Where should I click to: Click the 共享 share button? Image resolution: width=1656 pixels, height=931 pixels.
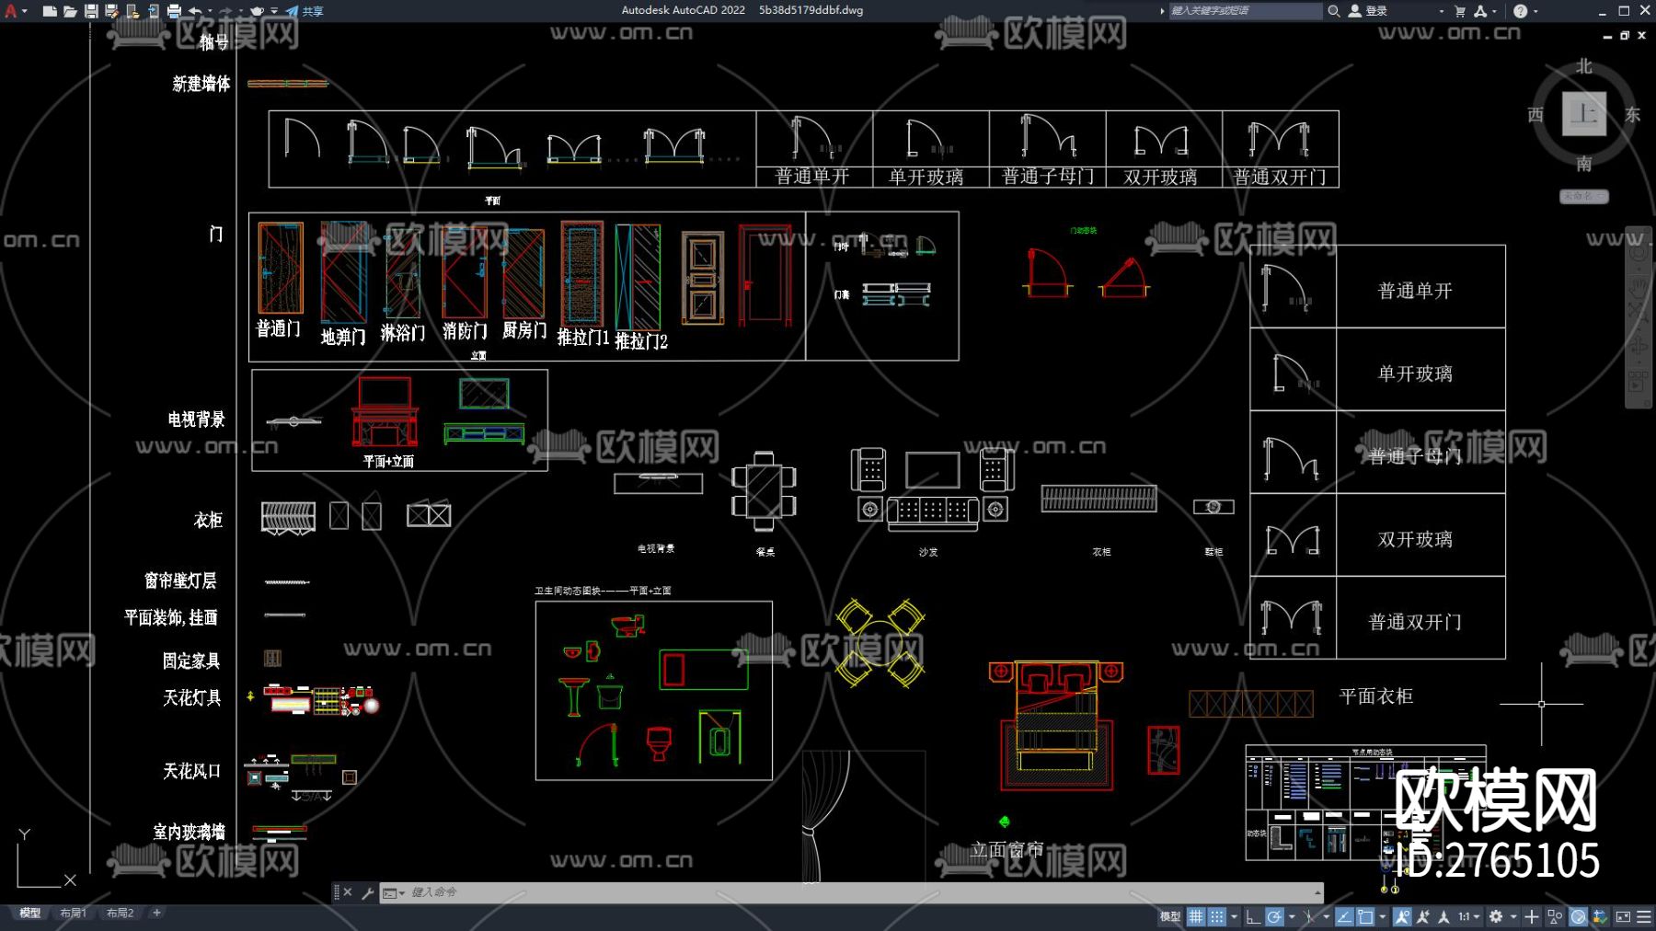(x=305, y=11)
